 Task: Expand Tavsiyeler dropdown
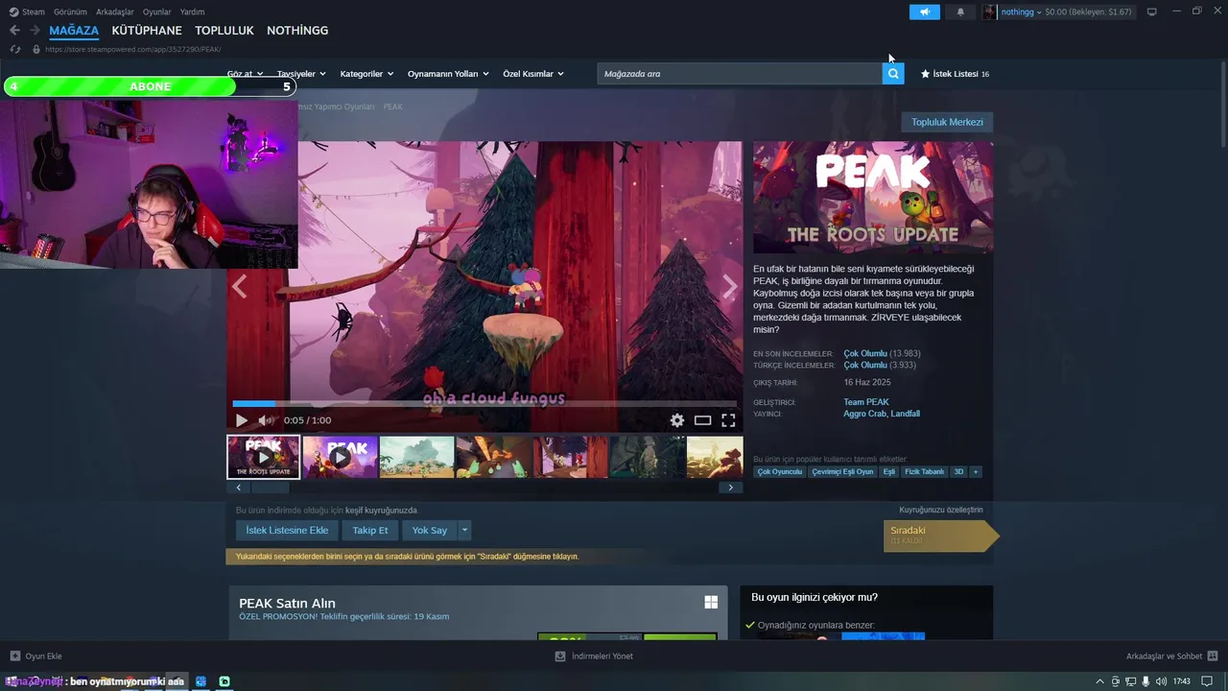pyautogui.click(x=301, y=74)
